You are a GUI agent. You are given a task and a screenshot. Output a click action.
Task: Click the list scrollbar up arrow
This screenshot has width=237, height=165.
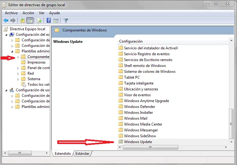click(x=231, y=40)
